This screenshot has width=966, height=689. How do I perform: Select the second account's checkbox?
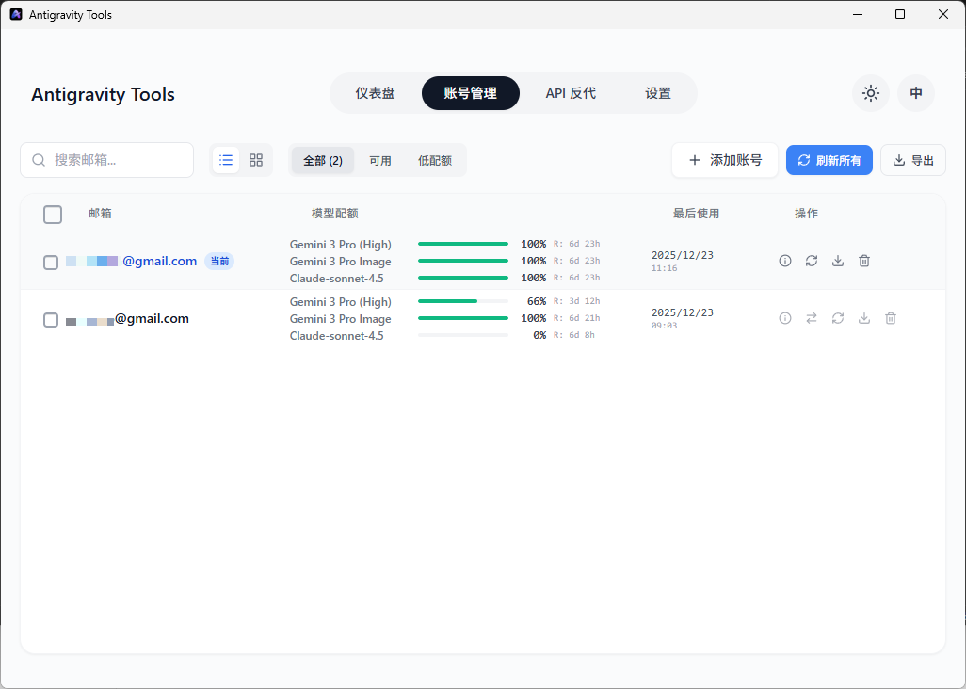click(51, 320)
